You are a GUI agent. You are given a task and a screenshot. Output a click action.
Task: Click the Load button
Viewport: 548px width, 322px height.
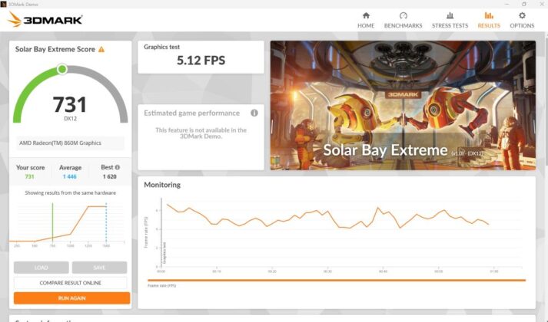click(x=42, y=268)
